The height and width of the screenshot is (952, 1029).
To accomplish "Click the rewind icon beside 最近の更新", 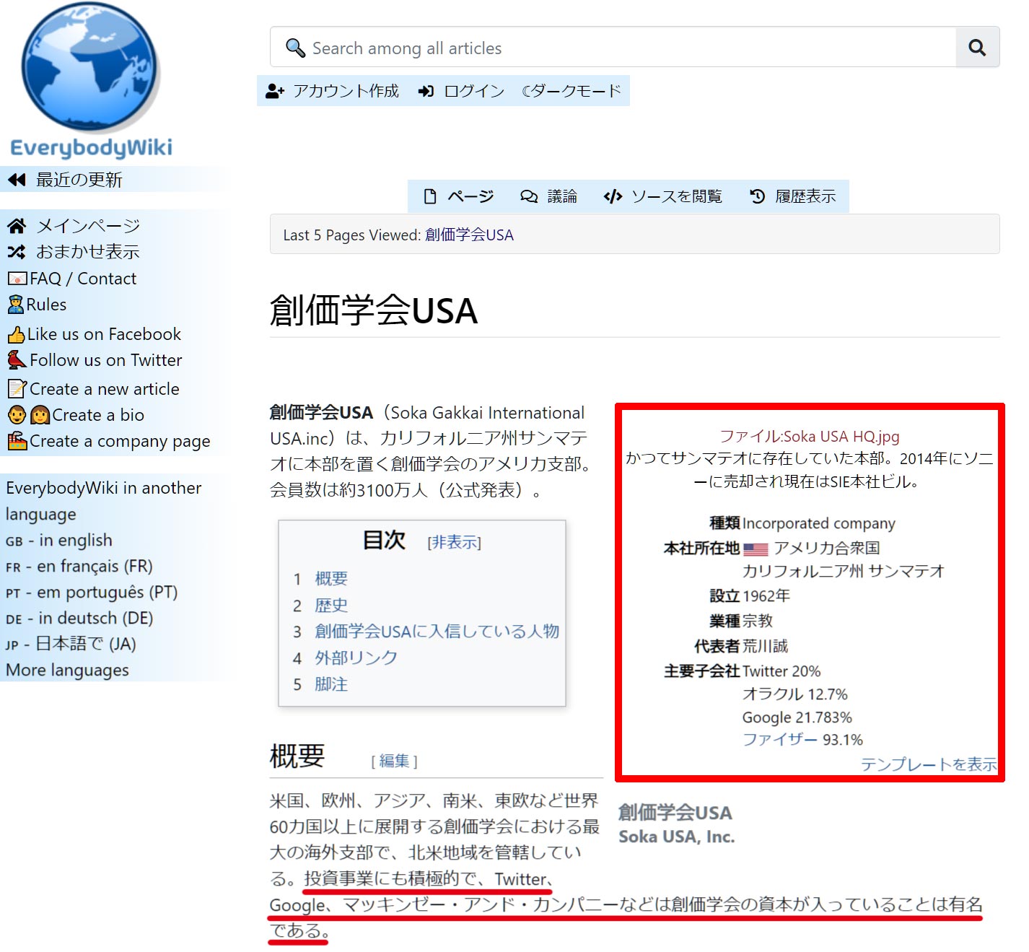I will click(x=17, y=180).
